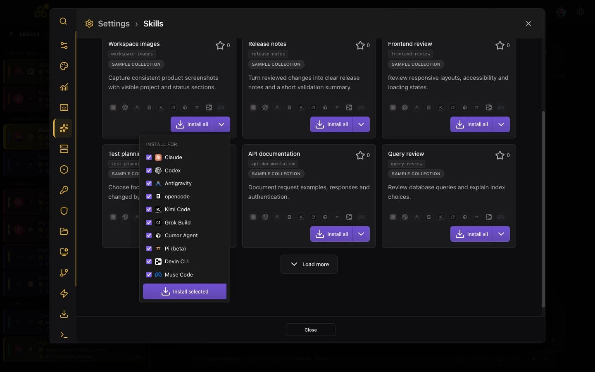Open the palette appearance sidebar icon
The width and height of the screenshot is (595, 372).
64,66
